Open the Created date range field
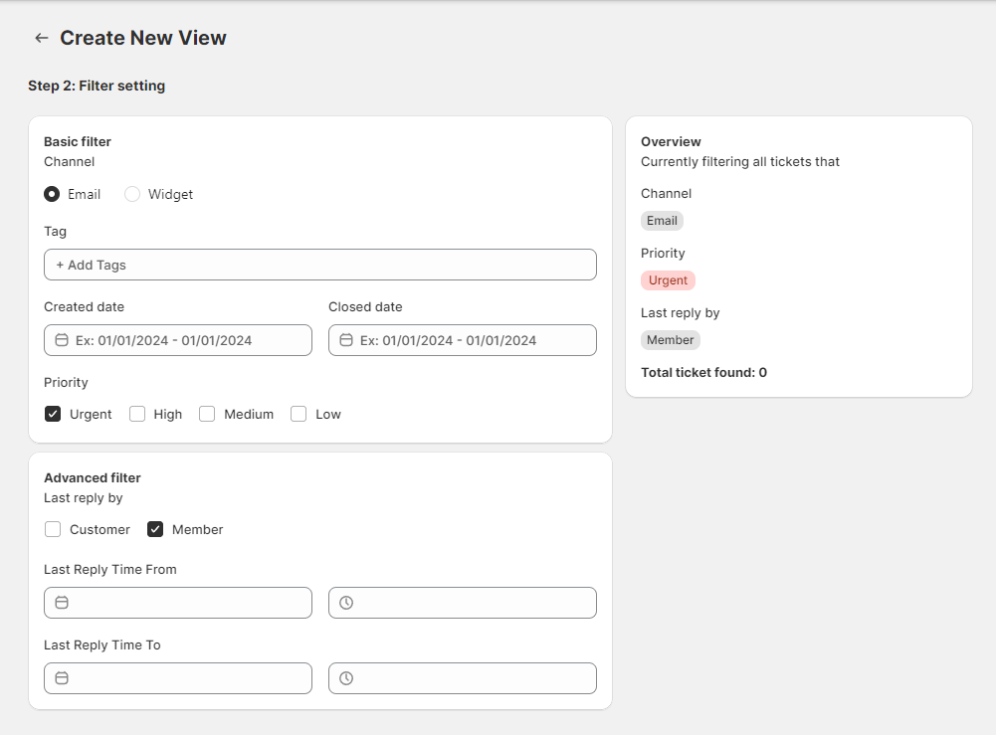Screen dimensions: 996x735 point(178,340)
